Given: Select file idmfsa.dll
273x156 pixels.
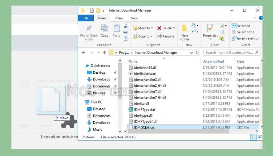Looking at the screenshot, I should pos(142,103).
